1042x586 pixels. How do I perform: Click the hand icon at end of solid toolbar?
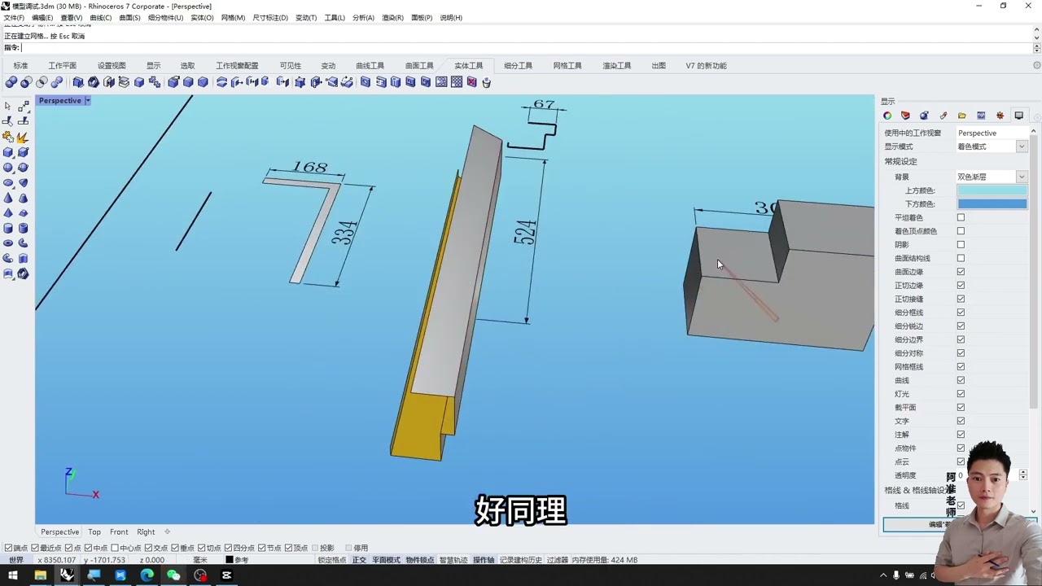(x=487, y=82)
